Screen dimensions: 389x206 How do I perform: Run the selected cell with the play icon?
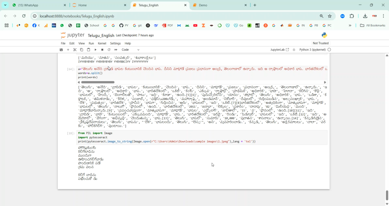[x=95, y=50]
